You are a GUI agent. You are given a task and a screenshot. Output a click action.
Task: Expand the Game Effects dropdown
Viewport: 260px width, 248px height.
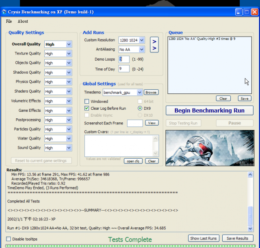point(69,111)
